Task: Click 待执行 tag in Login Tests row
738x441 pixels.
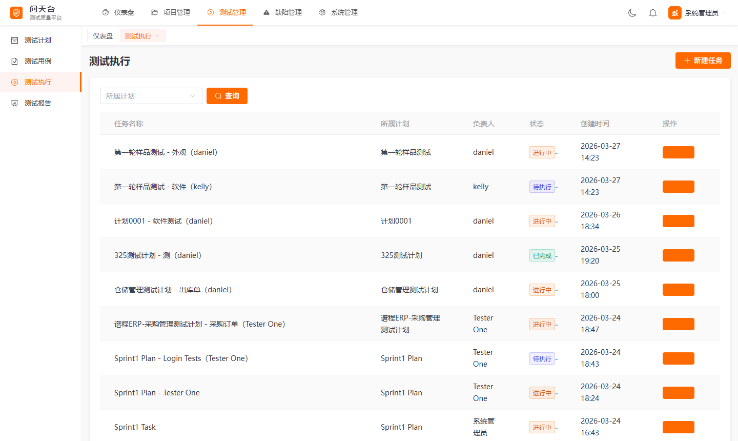Action: tap(542, 358)
